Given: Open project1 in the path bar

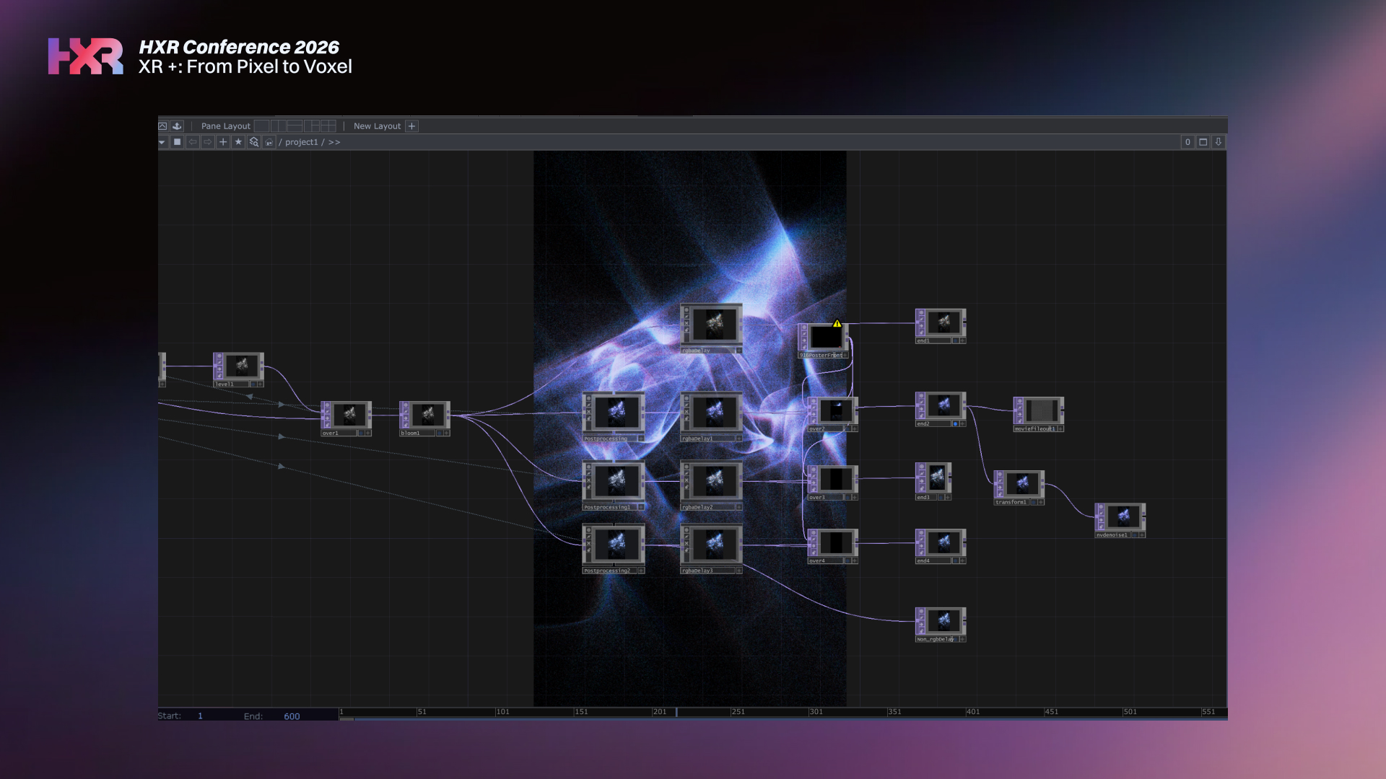Looking at the screenshot, I should (x=301, y=142).
